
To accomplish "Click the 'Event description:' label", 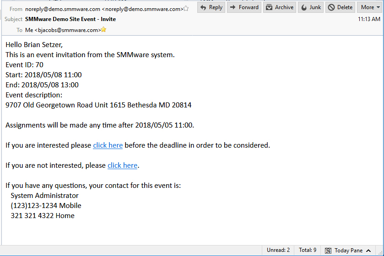I will pos(34,95).
